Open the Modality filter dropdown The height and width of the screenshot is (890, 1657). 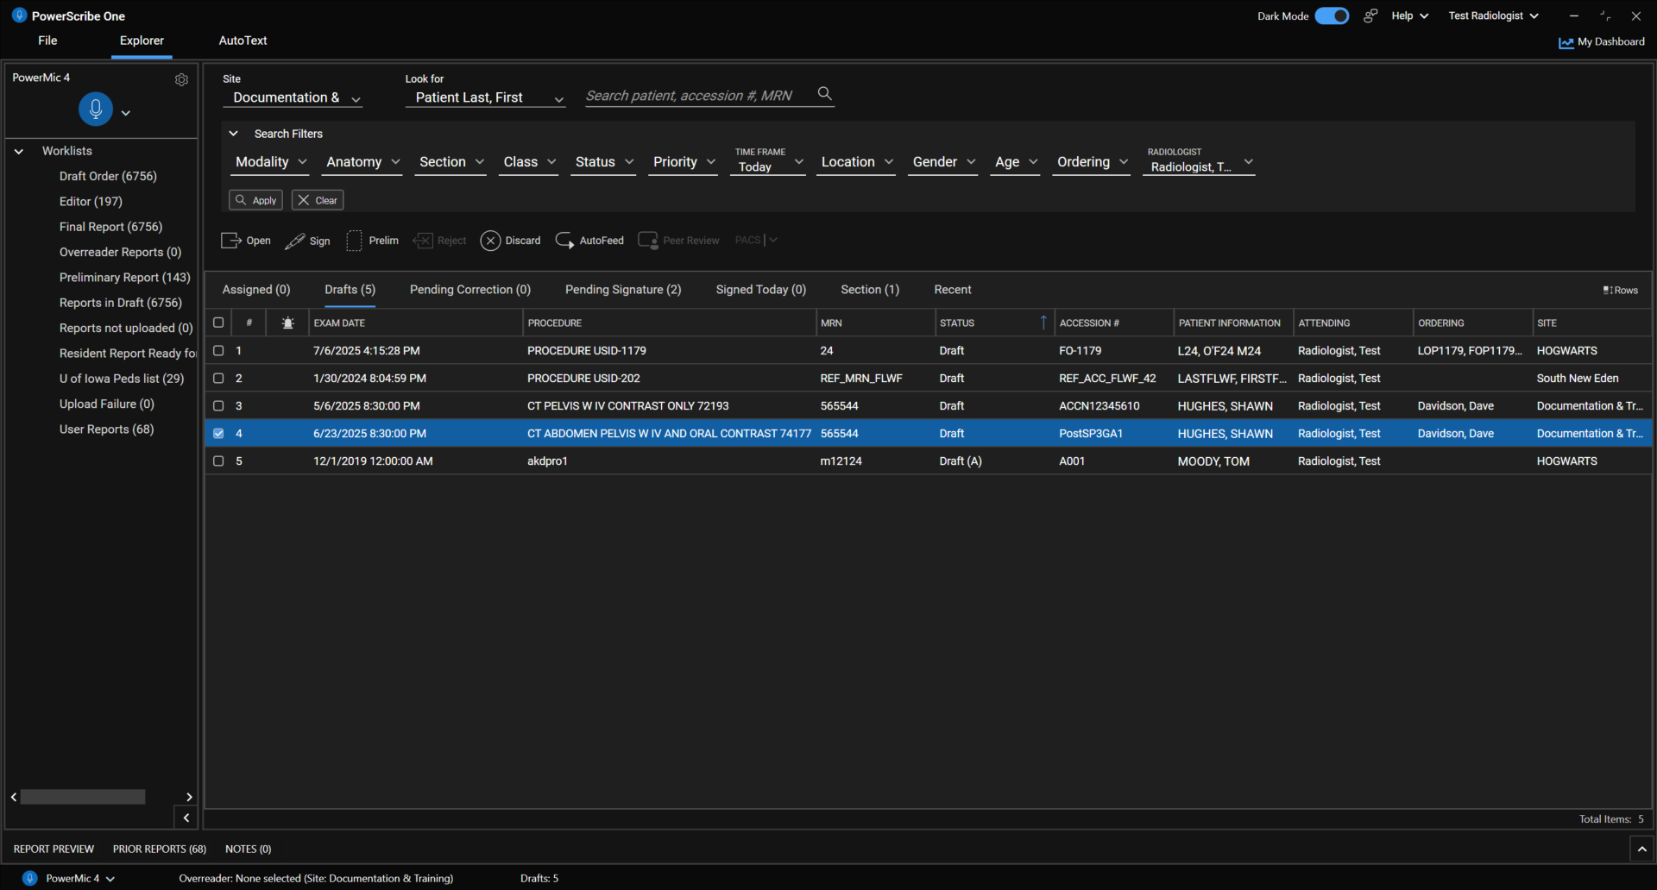click(270, 162)
